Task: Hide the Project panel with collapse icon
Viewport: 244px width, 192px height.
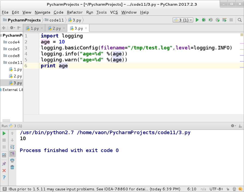Action: (19, 28)
